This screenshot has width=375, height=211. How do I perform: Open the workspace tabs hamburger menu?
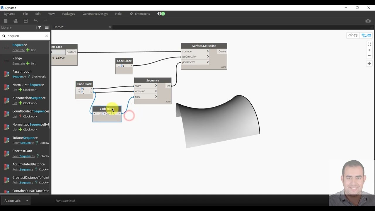372,27
